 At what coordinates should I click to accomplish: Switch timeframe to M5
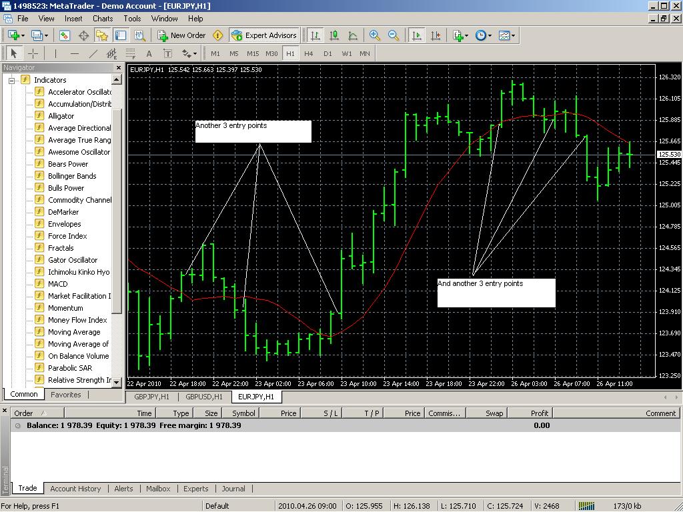pos(234,53)
